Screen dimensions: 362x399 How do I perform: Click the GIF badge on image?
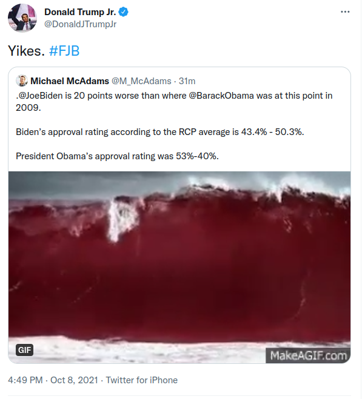point(24,350)
